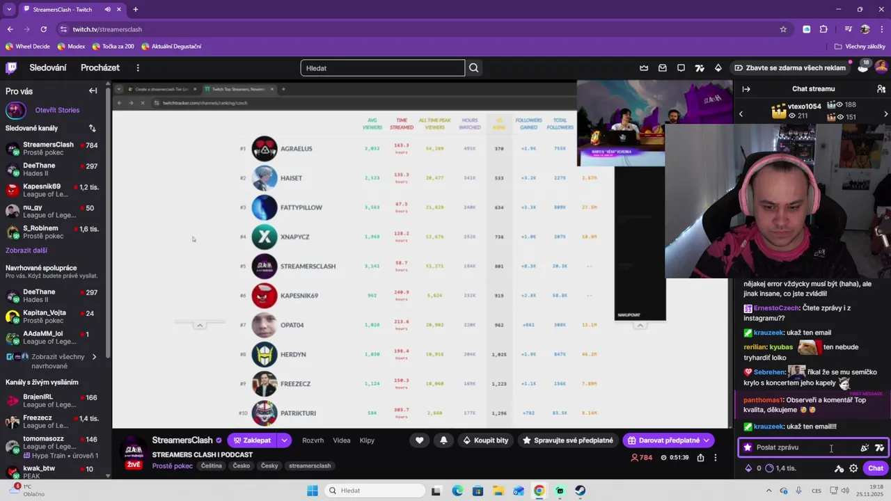Click Zbavte se zdarma všech reklam

(789, 67)
